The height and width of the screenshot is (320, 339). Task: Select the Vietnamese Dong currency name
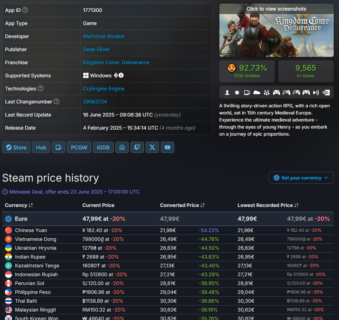point(36,239)
